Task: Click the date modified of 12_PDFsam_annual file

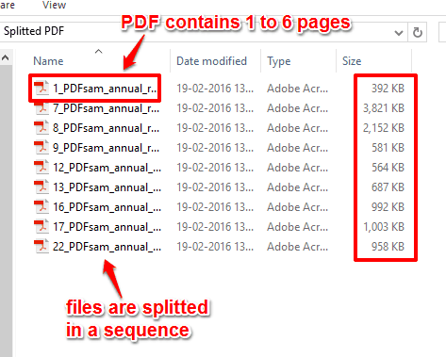Action: tap(215, 168)
